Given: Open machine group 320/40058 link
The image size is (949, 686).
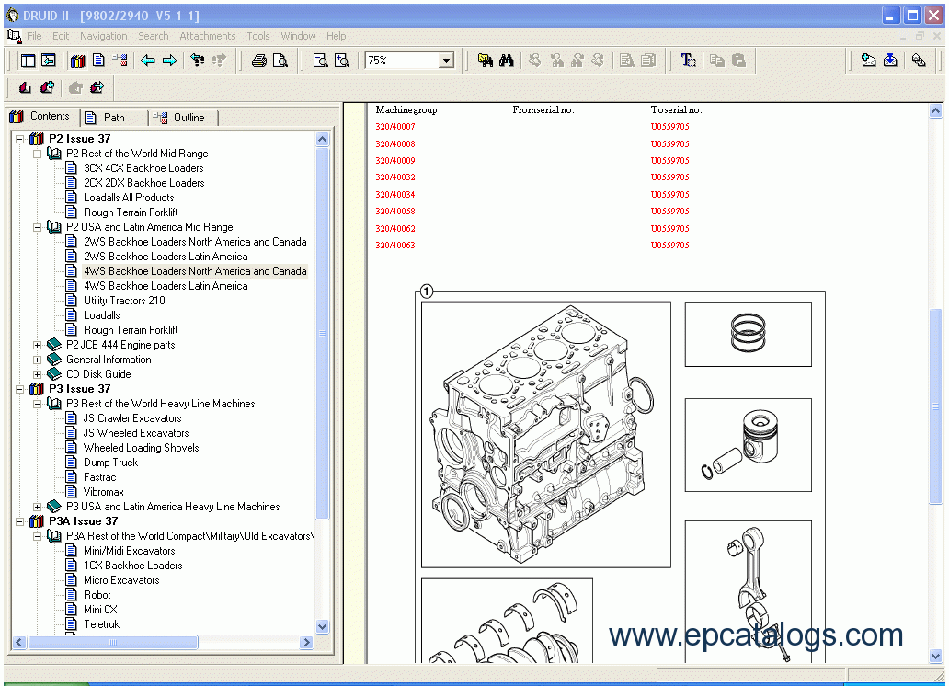Looking at the screenshot, I should (395, 212).
